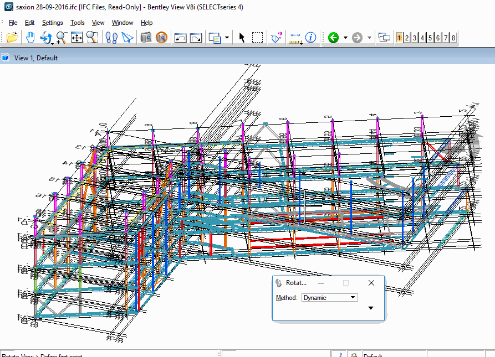Select the dashed rectangle Fence tool
The height and width of the screenshot is (357, 495).
point(257,38)
